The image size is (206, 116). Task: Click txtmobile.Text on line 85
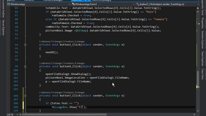[x=57, y=8]
